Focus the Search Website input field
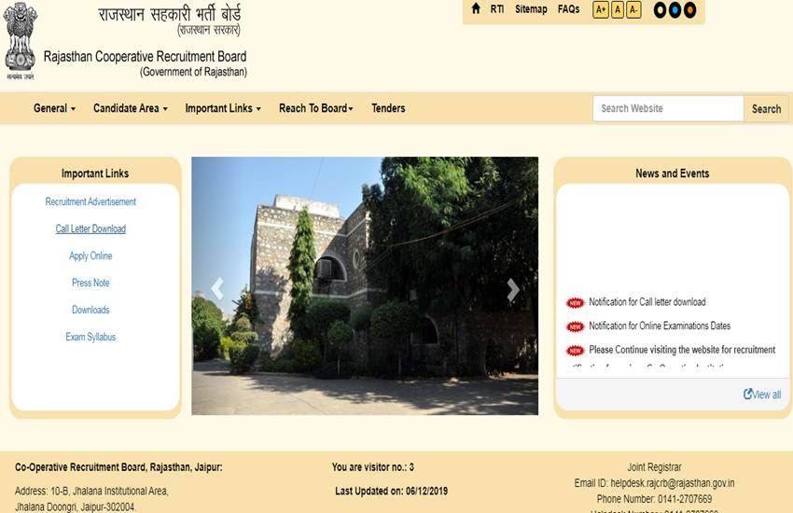This screenshot has width=793, height=513. point(668,108)
